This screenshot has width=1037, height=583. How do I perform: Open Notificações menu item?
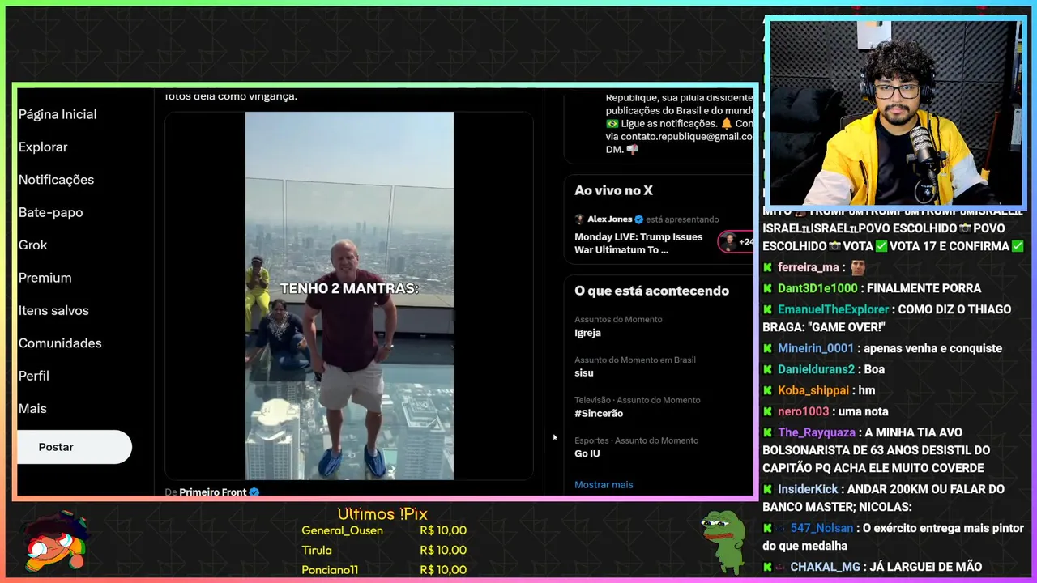click(x=56, y=180)
